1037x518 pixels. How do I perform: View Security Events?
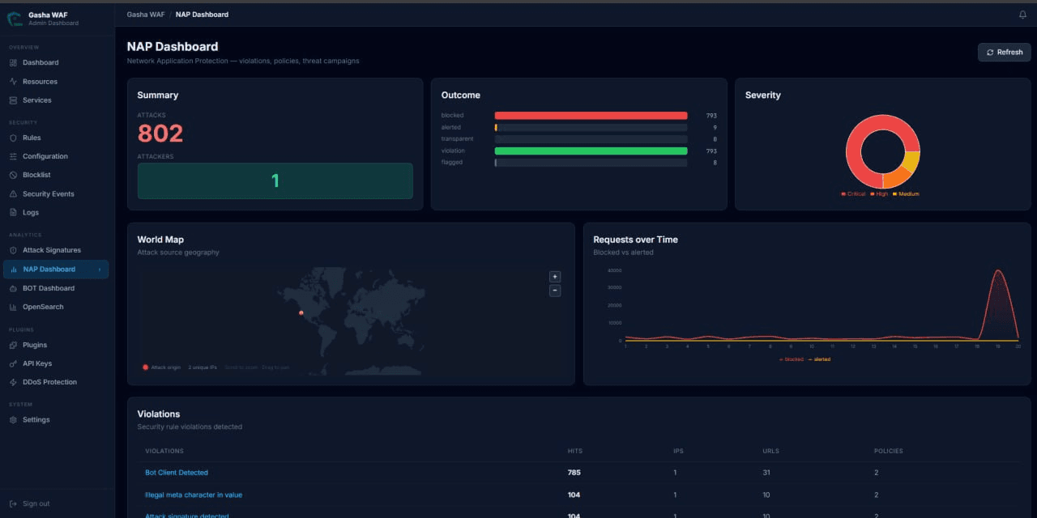point(46,193)
